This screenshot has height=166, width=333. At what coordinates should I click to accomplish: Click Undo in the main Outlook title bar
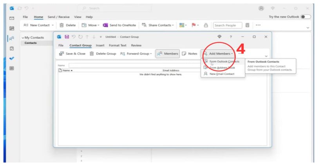coord(27,8)
